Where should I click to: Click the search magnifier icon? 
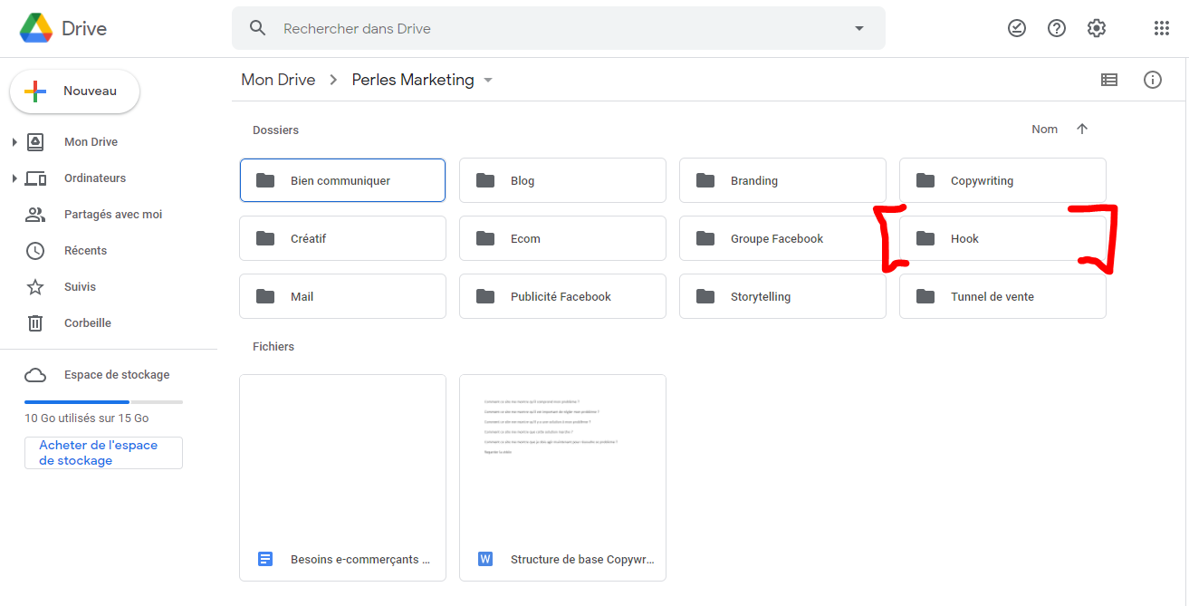tap(258, 28)
